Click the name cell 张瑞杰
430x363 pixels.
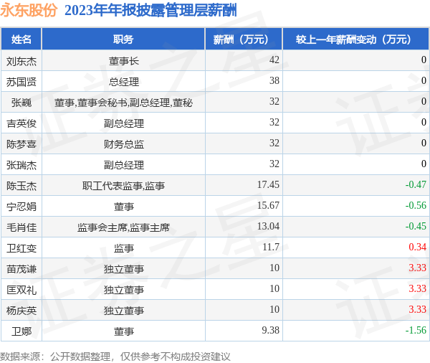coord(21,165)
